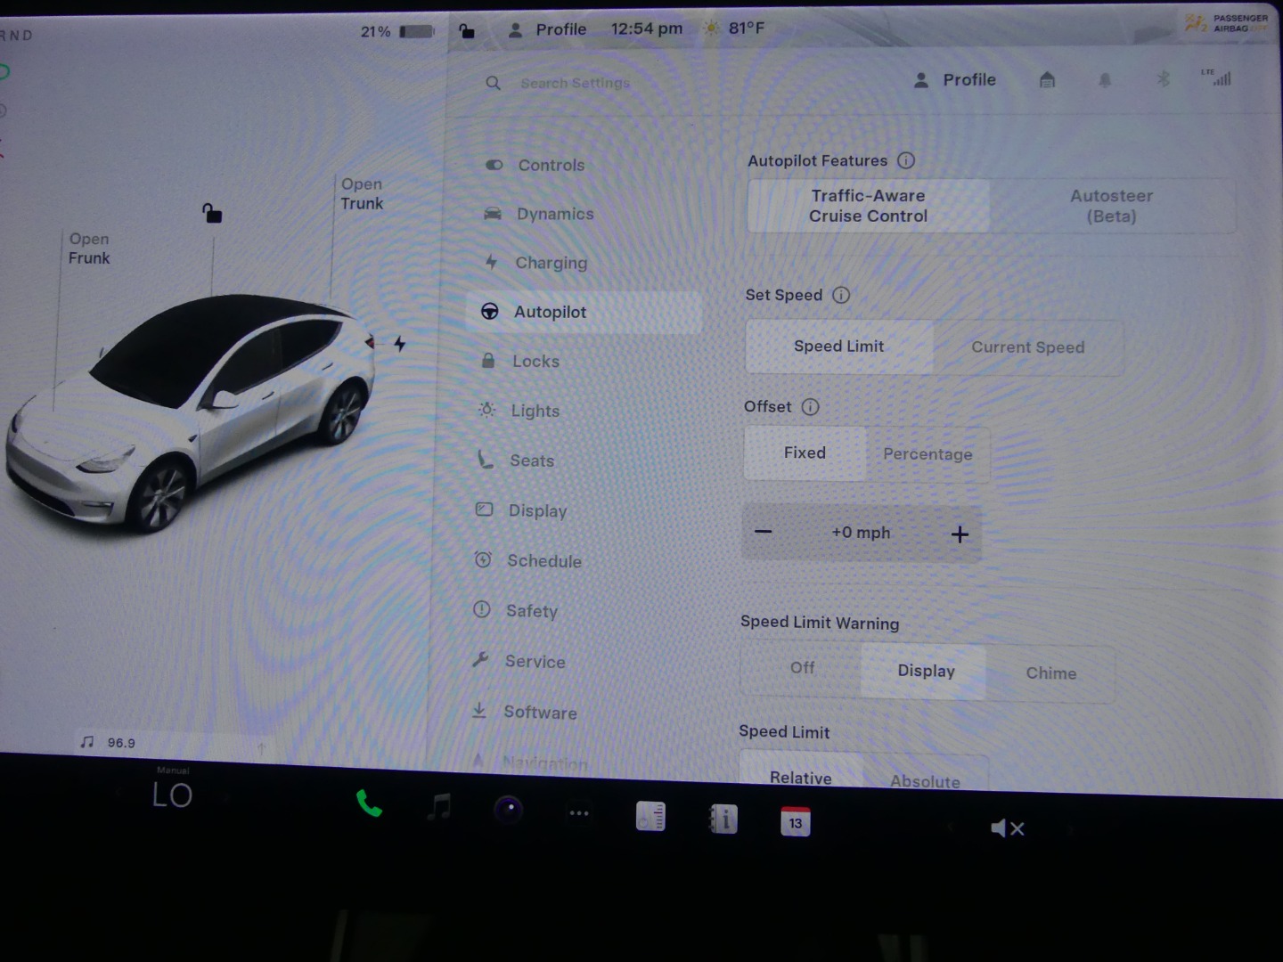Tap the weather sun icon in the status bar
The image size is (1283, 962).
pos(711,29)
